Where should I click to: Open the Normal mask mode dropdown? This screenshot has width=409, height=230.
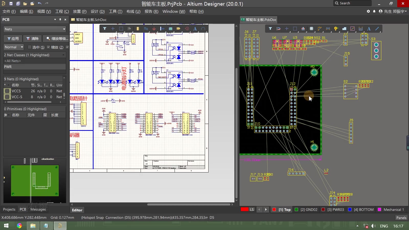(x=14, y=47)
